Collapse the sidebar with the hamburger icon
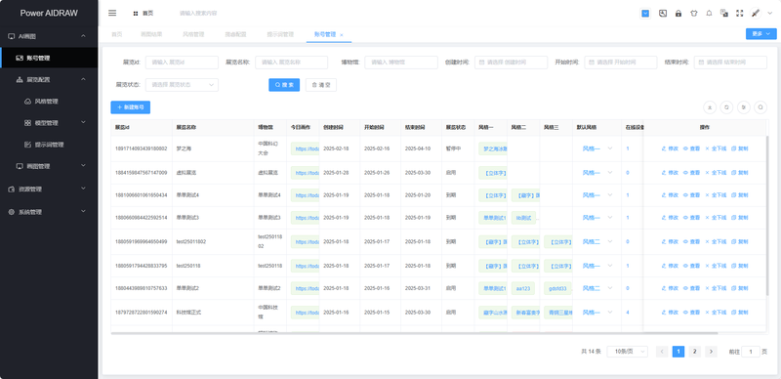Screen dimensions: 781x379 click(x=112, y=14)
